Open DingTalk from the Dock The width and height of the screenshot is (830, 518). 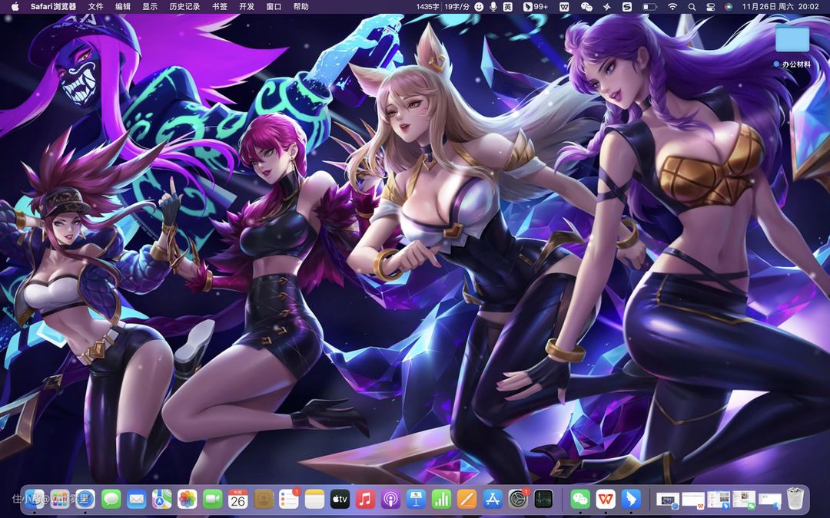[x=632, y=499]
